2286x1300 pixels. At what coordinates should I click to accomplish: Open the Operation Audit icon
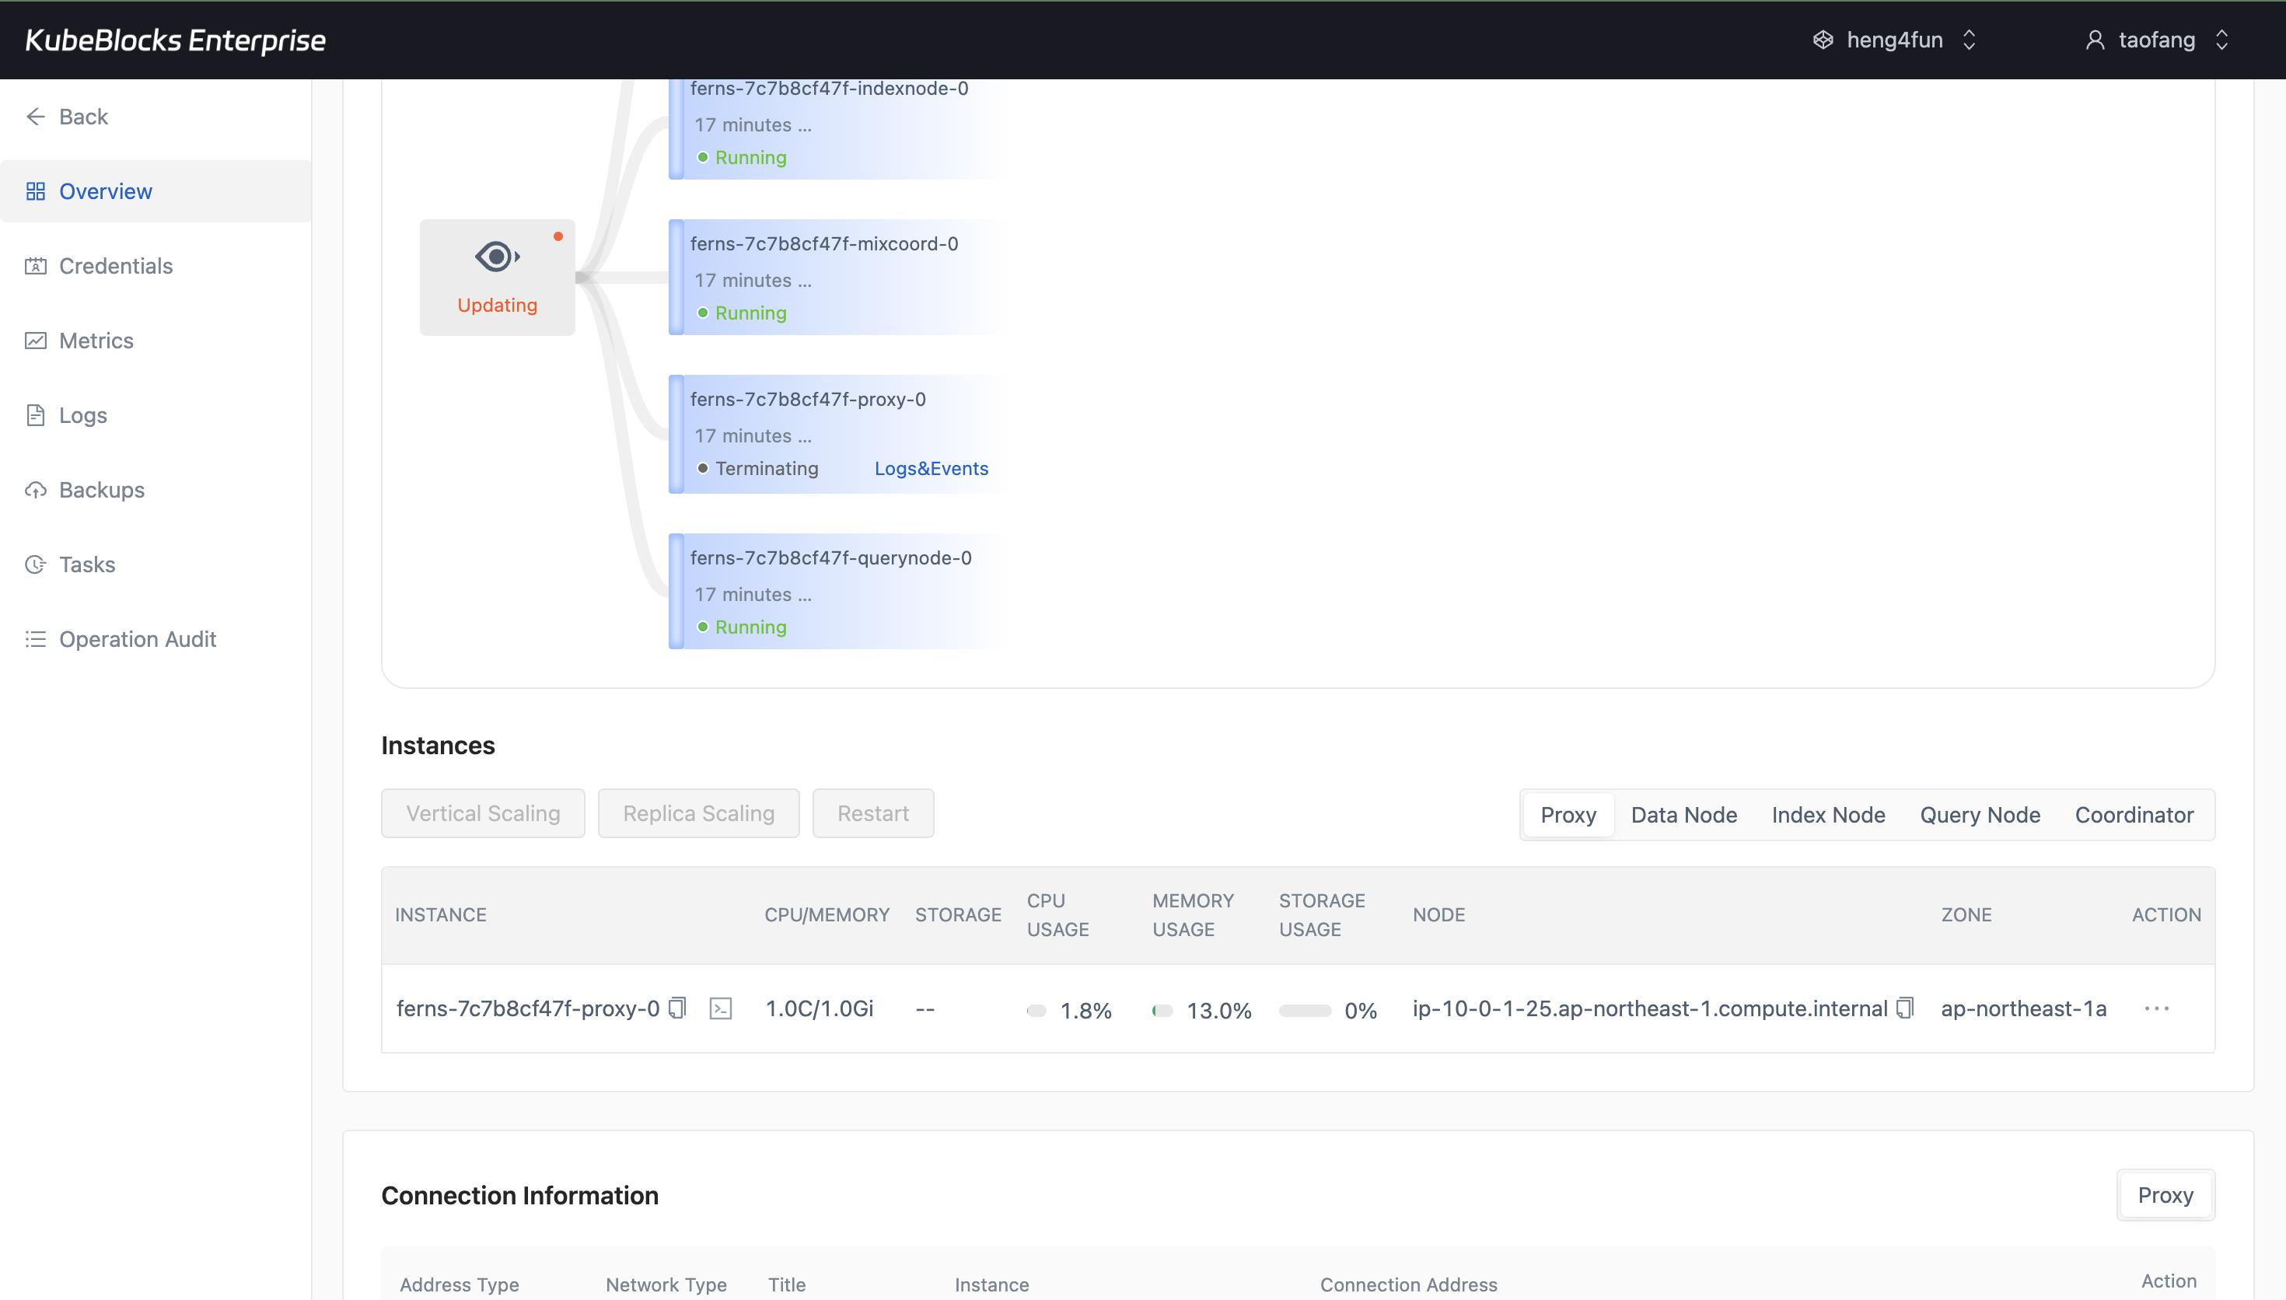[x=36, y=638]
